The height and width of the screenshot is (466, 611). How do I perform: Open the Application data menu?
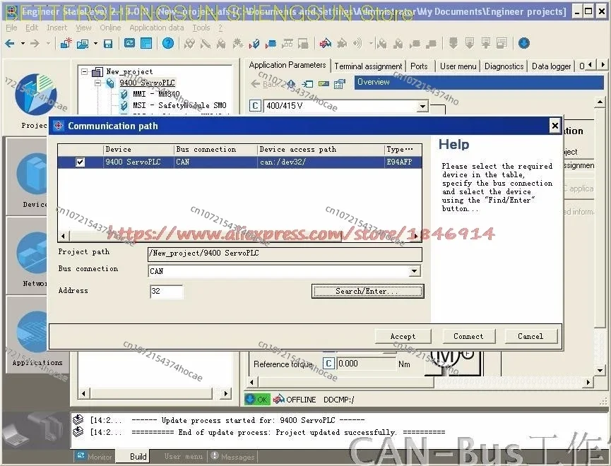coord(157,28)
